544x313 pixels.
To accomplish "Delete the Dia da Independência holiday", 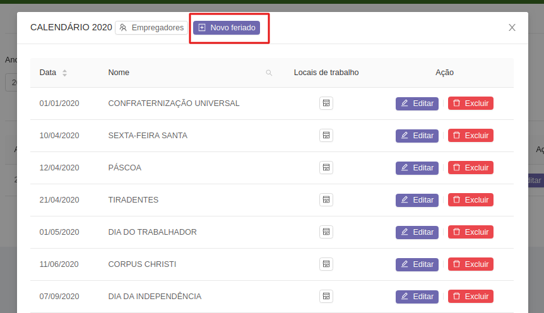I will click(x=470, y=297).
